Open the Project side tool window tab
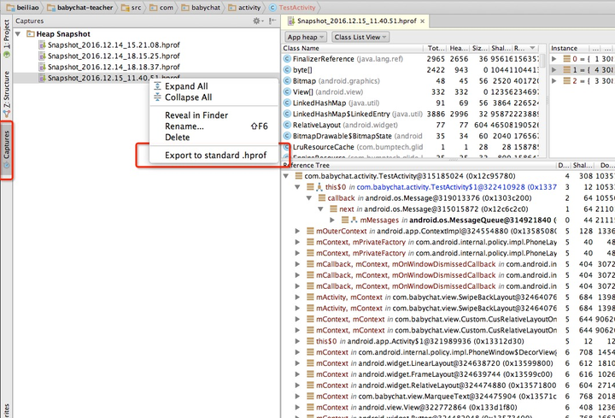 6,38
